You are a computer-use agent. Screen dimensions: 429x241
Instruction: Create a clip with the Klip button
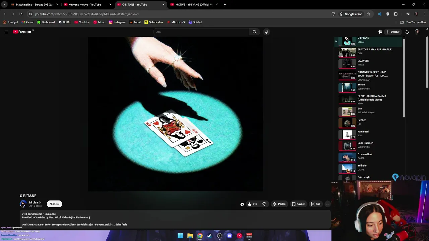tap(315, 204)
